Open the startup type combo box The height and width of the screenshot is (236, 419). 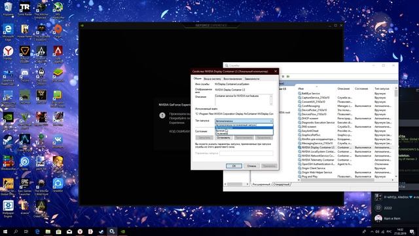point(244,121)
